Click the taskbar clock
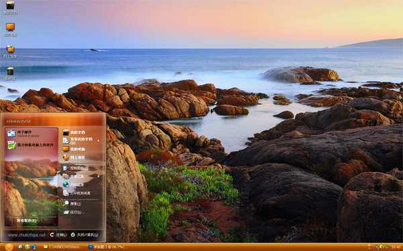The width and height of the screenshot is (403, 251). (396, 247)
